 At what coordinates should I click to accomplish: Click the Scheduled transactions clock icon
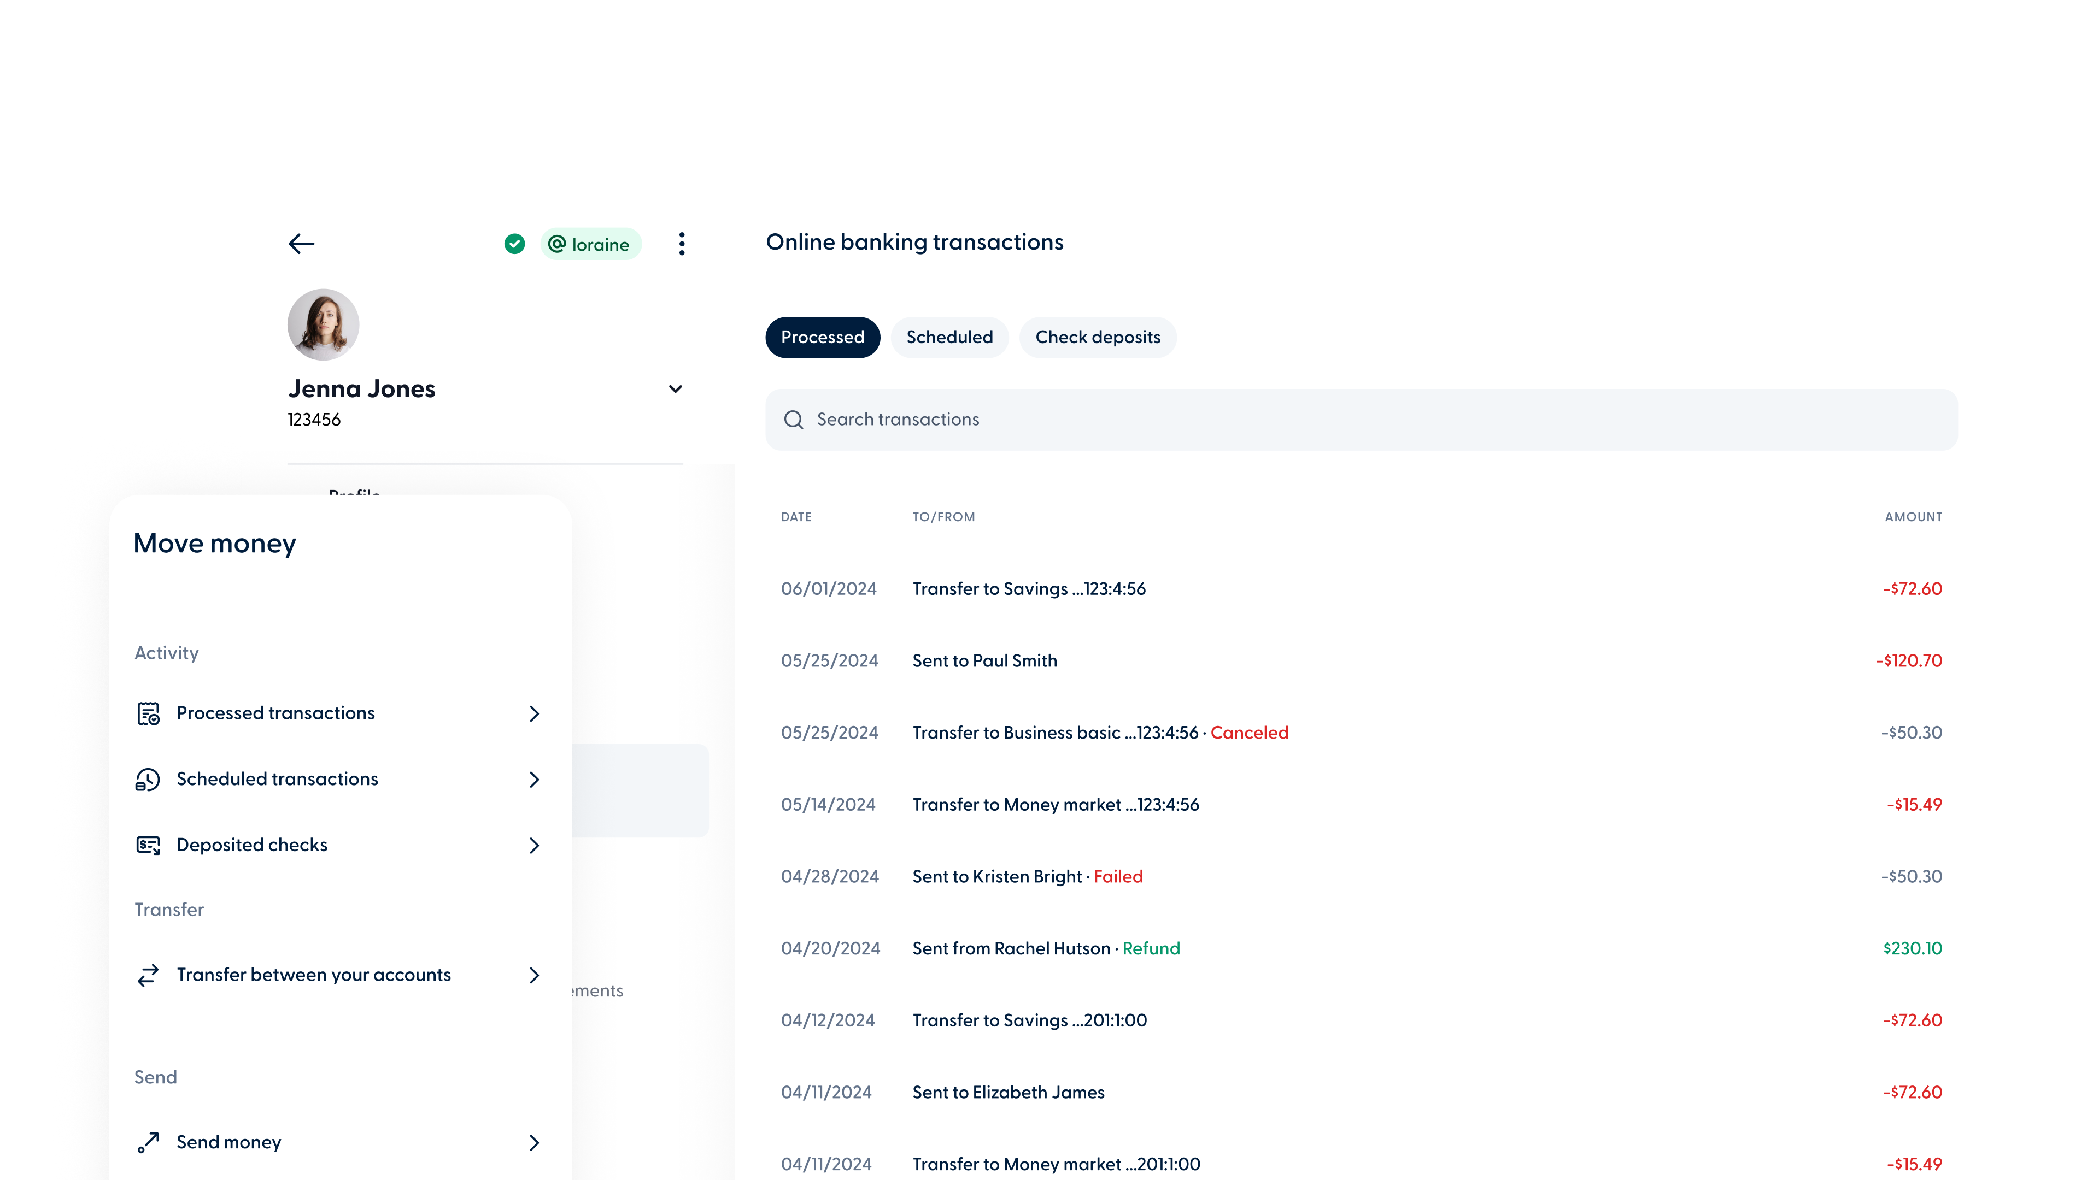[x=148, y=780]
